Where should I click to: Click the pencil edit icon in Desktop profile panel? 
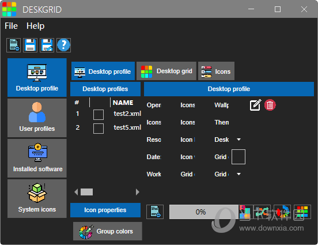point(255,105)
